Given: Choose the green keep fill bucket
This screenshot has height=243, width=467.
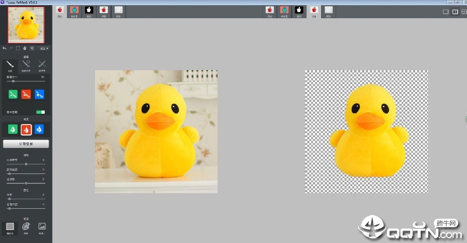Looking at the screenshot, I should (x=13, y=129).
